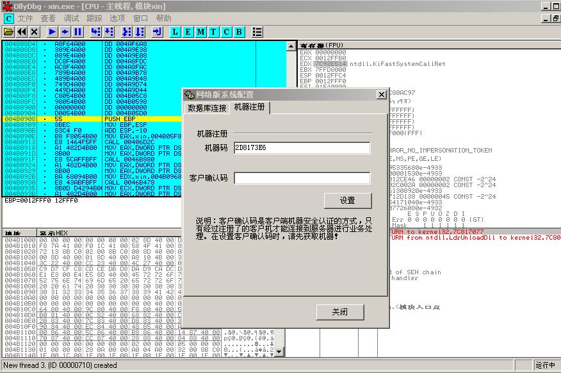Click EBP register value 0012FFF0
The height and width of the screenshot is (373, 561).
(x=330, y=81)
